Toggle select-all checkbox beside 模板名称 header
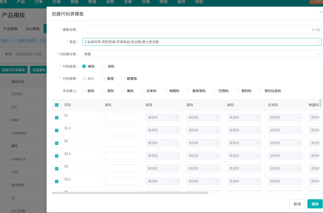Screen dimensions: 323x213 [4, 82]
